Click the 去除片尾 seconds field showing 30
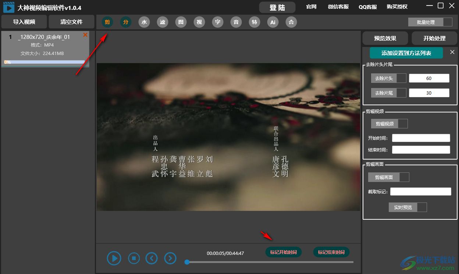Screen dimensions: 459x274 [429, 93]
